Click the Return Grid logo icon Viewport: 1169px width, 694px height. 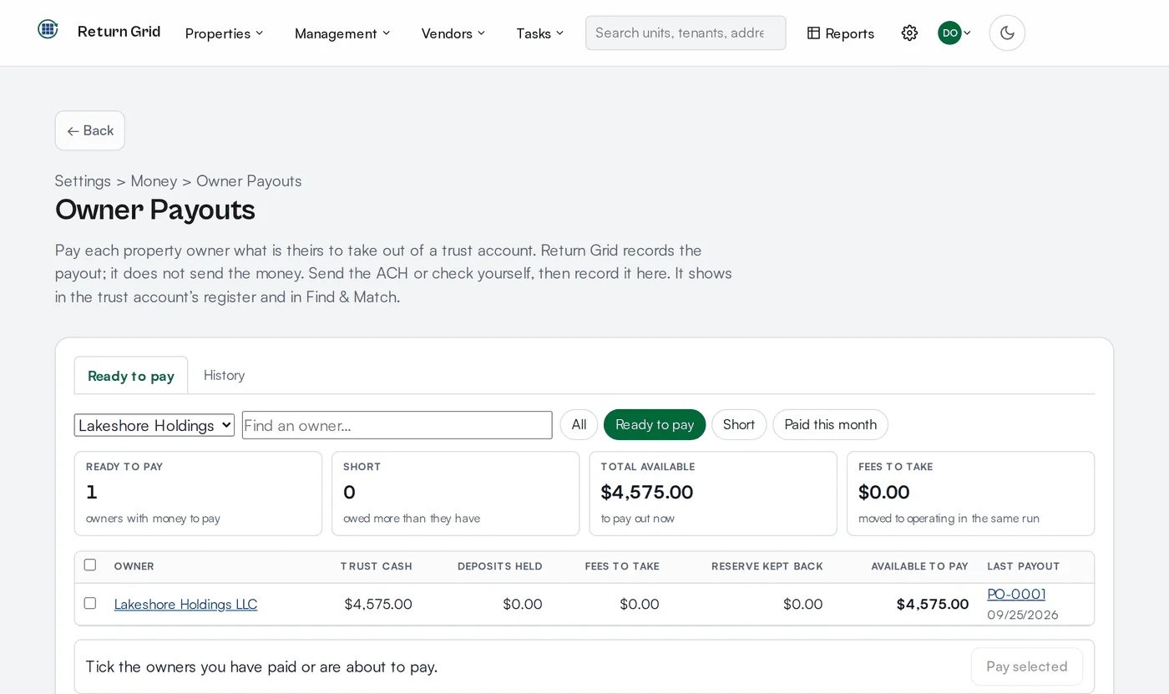point(48,30)
